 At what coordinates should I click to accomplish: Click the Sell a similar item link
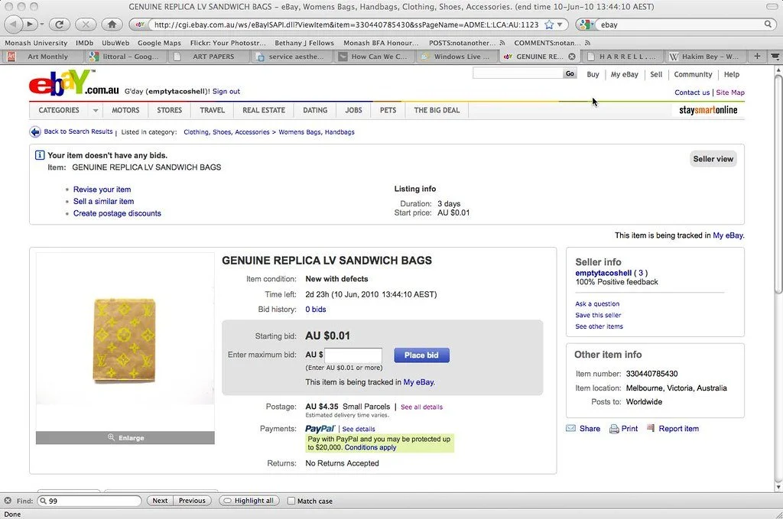pyautogui.click(x=103, y=202)
